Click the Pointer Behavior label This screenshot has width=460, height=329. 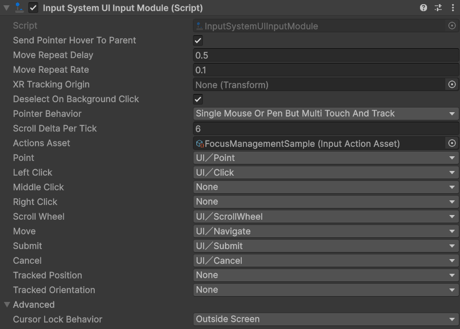click(47, 113)
